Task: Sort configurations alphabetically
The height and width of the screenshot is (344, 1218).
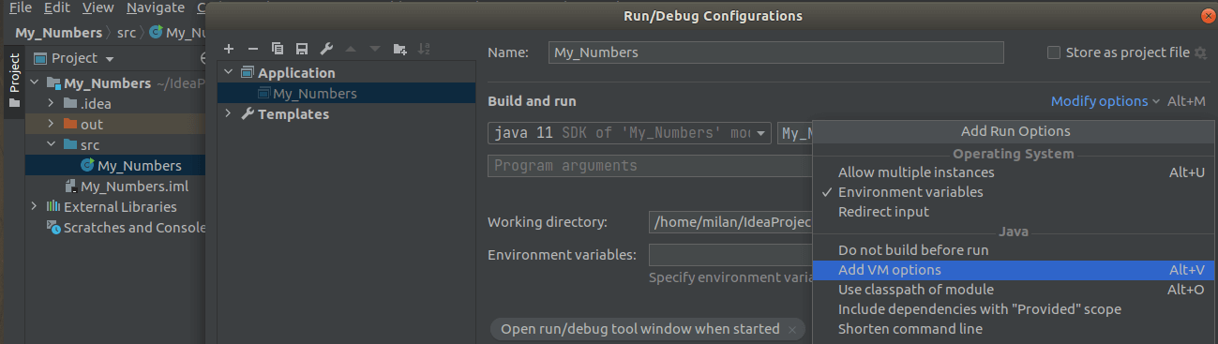Action: [425, 49]
